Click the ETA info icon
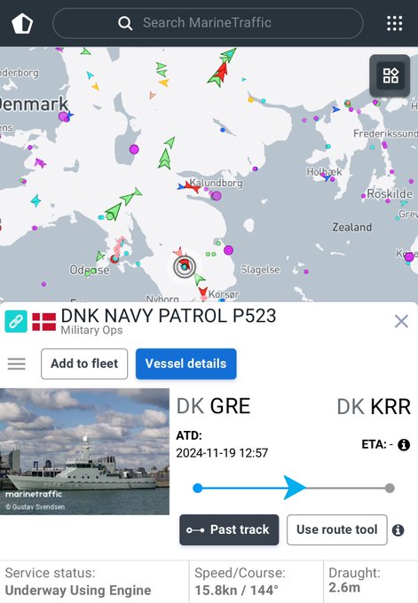Screen dimensions: 418x603 point(404,445)
